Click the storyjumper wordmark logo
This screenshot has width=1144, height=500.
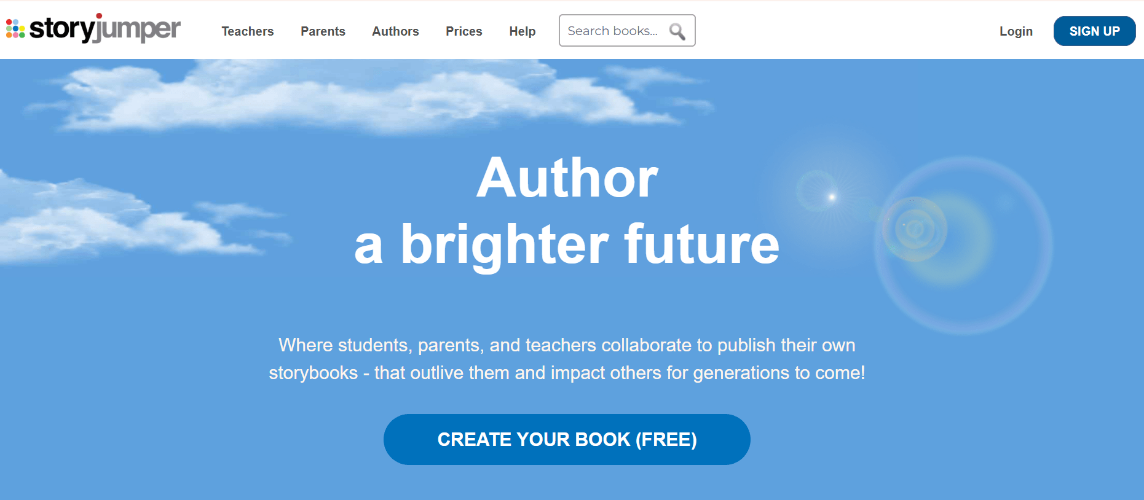[105, 28]
